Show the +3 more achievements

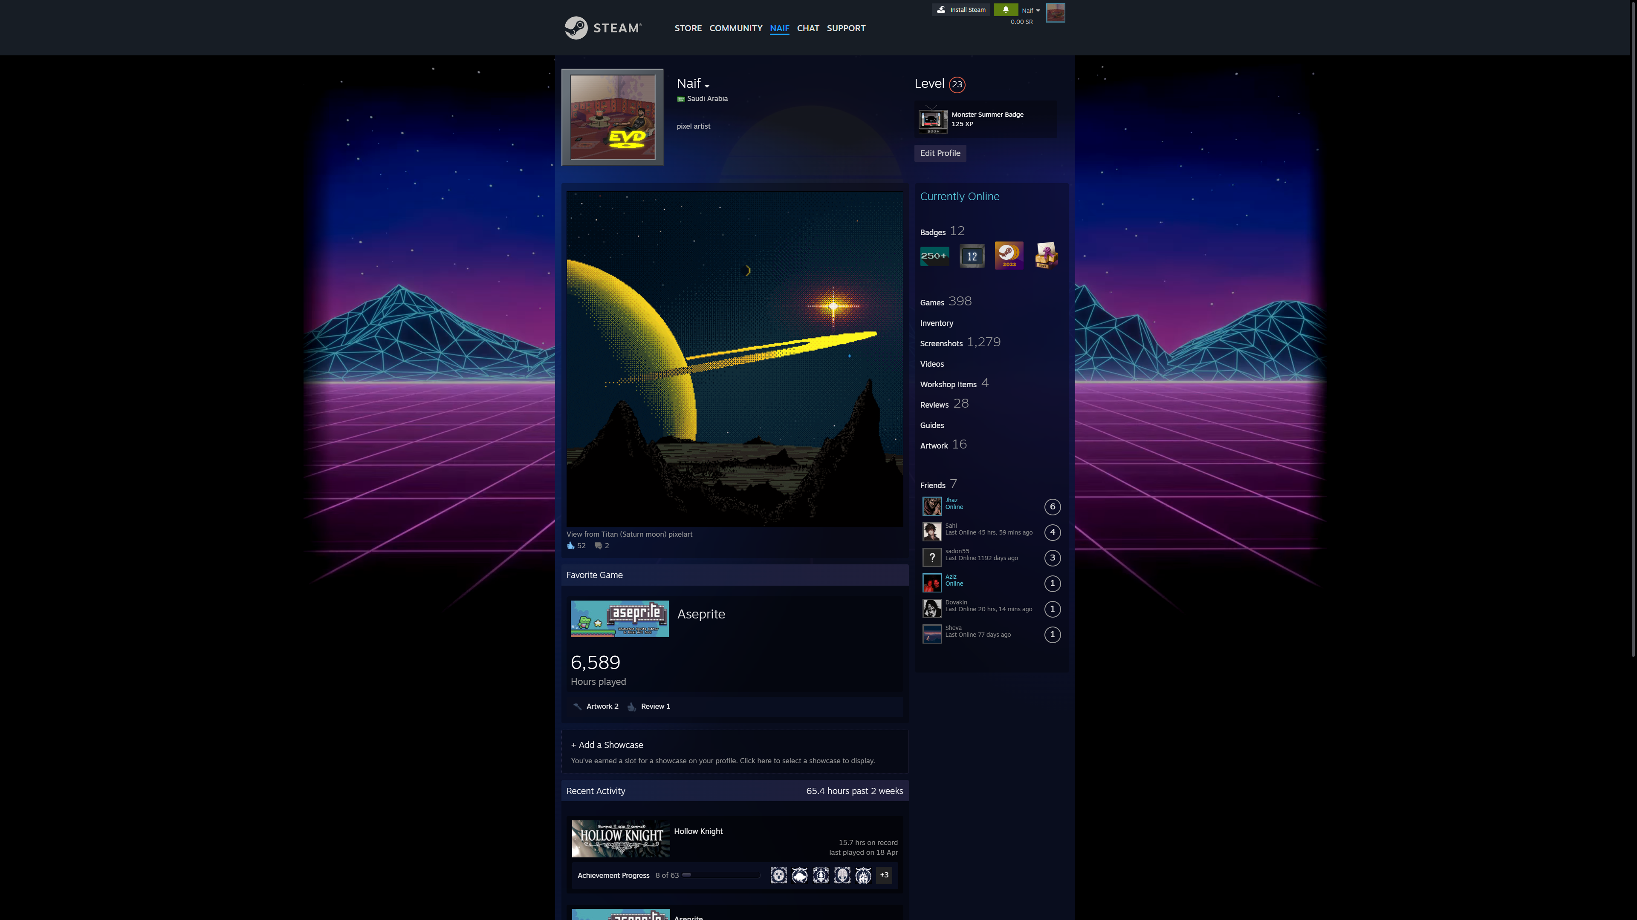884,876
